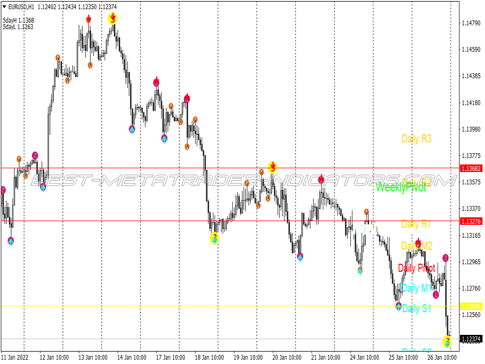This screenshot has width=485, height=364.
Task: Click the 18 Jan 10:00 time axis label
Action: click(210, 357)
